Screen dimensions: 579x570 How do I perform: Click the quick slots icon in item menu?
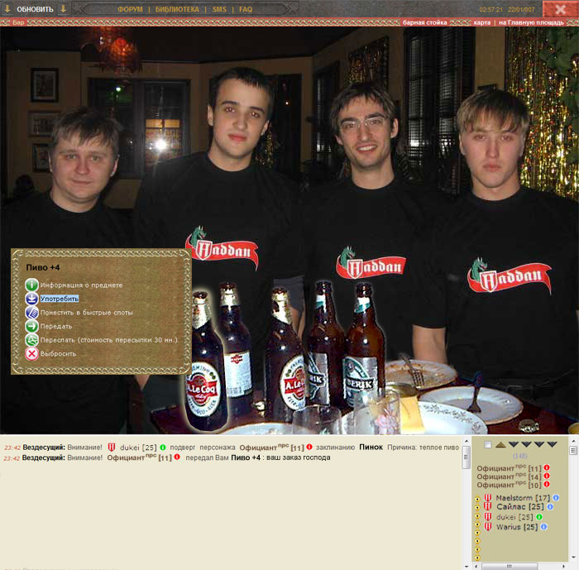coord(31,313)
